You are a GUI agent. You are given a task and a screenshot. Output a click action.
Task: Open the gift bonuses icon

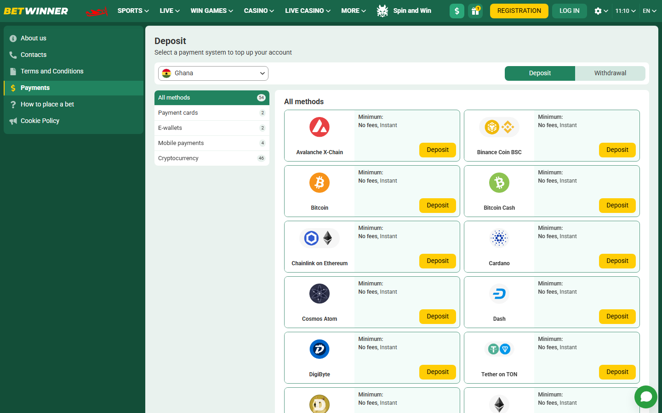click(x=475, y=11)
